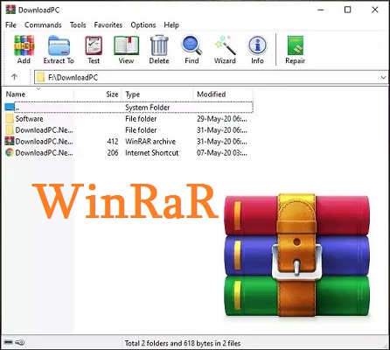This screenshot has width=390, height=350.
Task: Open the Favorites menu
Action: [108, 25]
